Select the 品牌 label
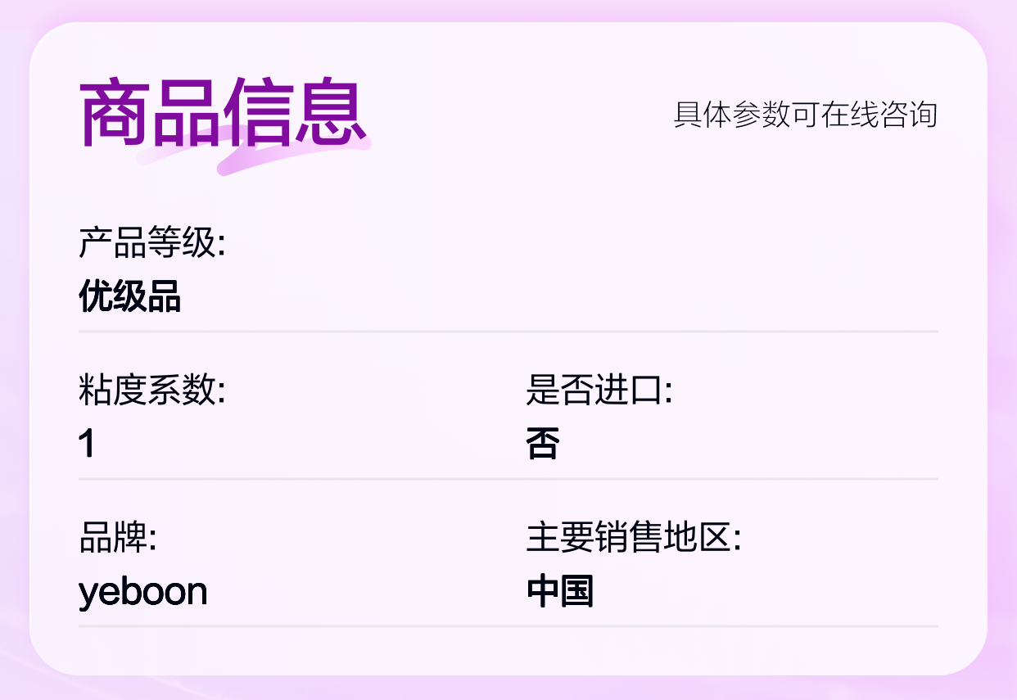Image resolution: width=1017 pixels, height=700 pixels. [x=117, y=538]
